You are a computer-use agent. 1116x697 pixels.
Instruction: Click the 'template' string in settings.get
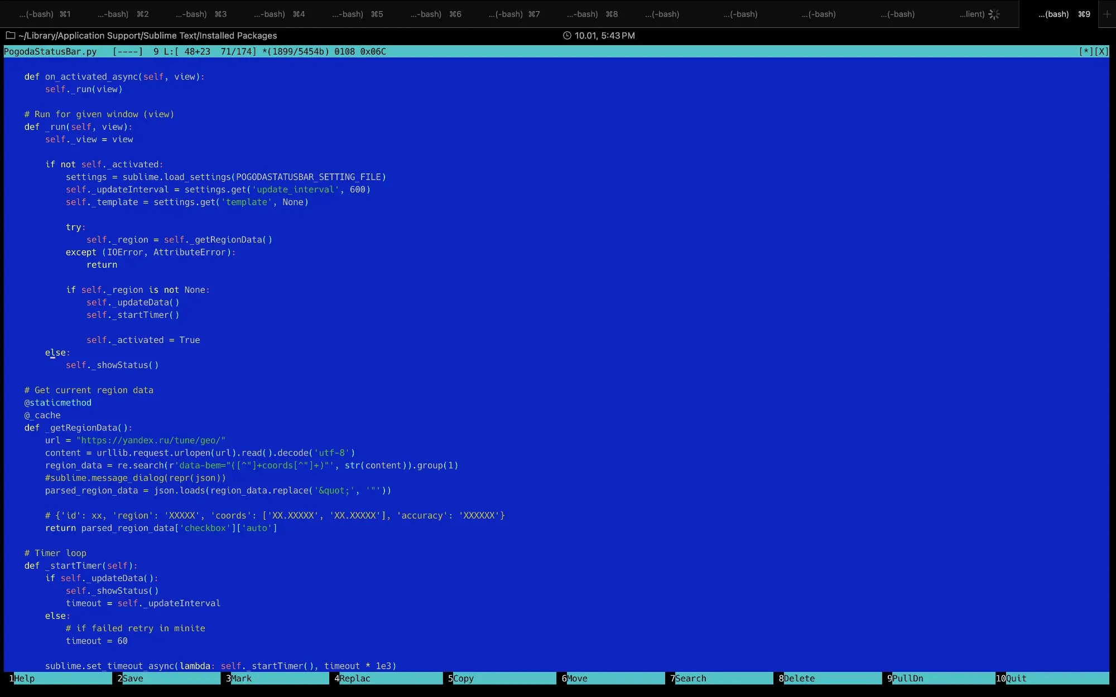pyautogui.click(x=247, y=202)
